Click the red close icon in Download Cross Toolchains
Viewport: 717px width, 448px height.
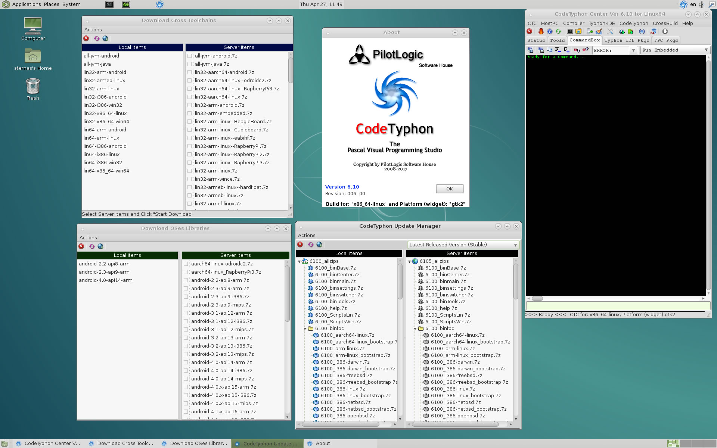[x=86, y=38]
